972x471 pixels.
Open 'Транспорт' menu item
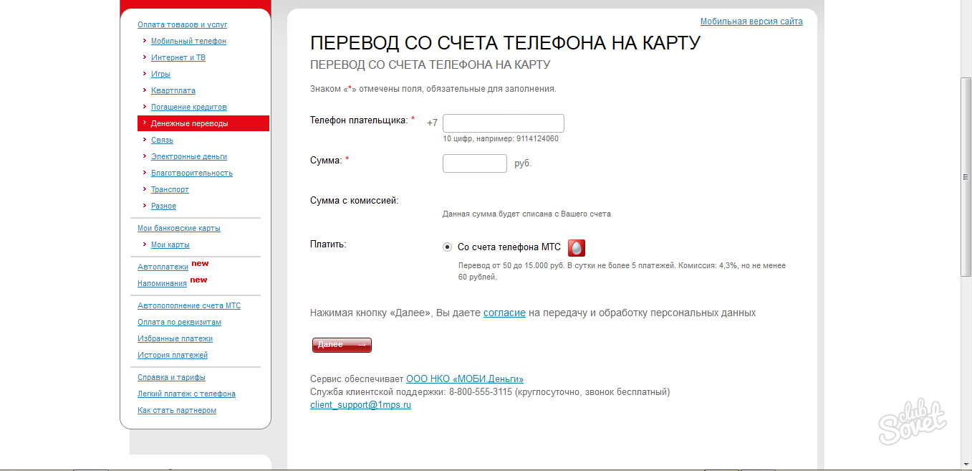170,189
